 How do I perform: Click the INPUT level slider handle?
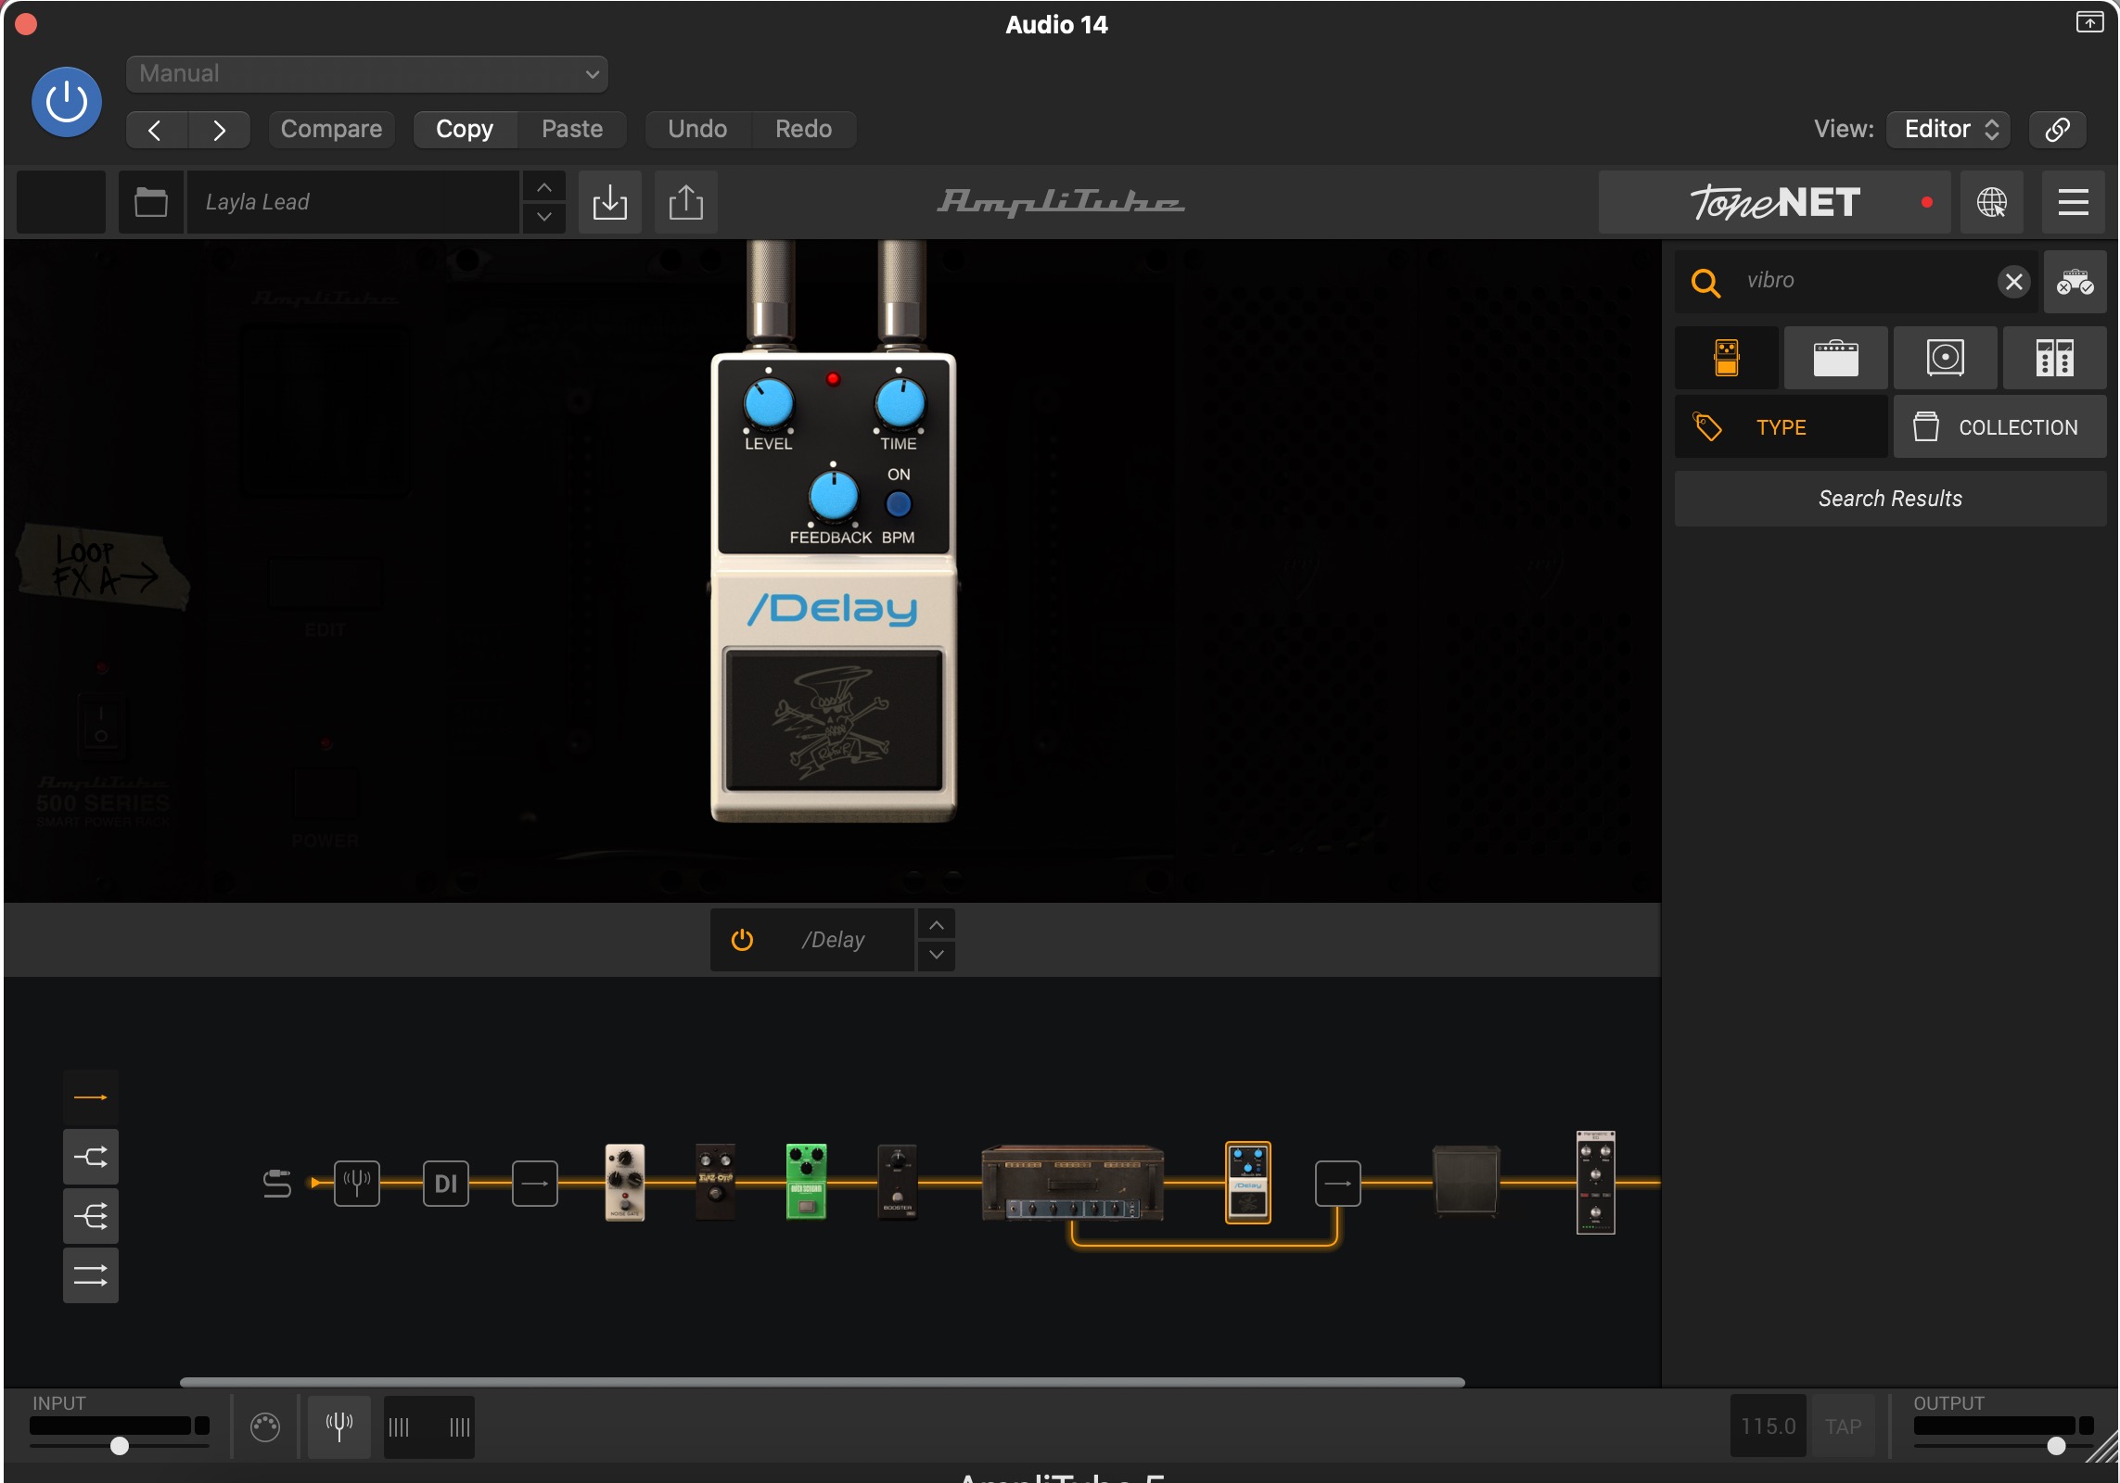(120, 1446)
